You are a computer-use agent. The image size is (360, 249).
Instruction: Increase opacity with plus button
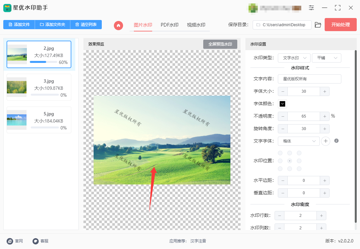pos(325,116)
